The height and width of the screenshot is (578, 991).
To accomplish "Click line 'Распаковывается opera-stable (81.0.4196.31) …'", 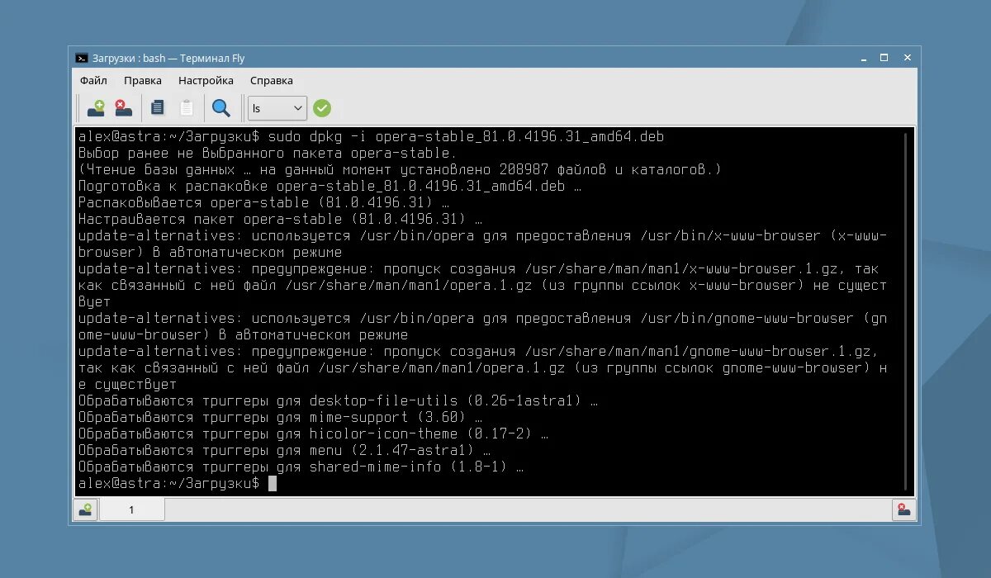I will click(264, 202).
